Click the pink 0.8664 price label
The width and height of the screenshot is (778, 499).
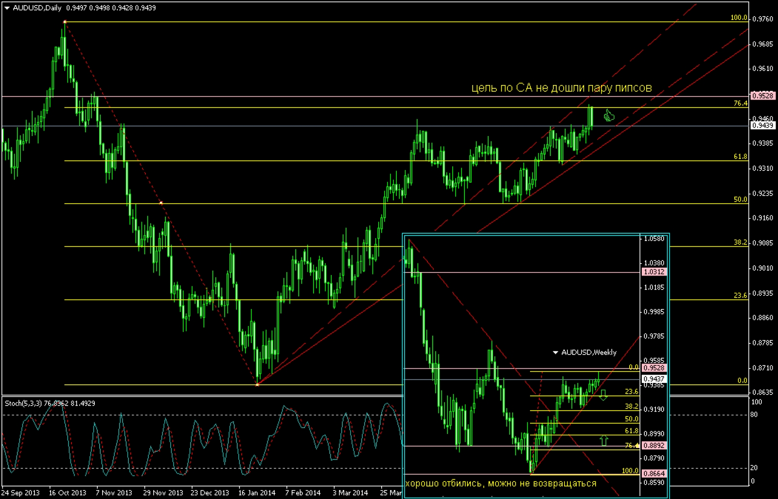point(654,473)
